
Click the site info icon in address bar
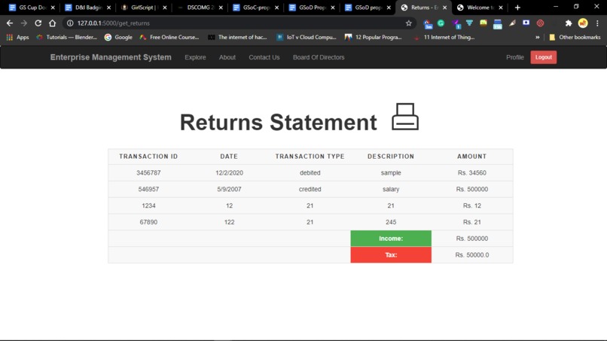pos(70,23)
